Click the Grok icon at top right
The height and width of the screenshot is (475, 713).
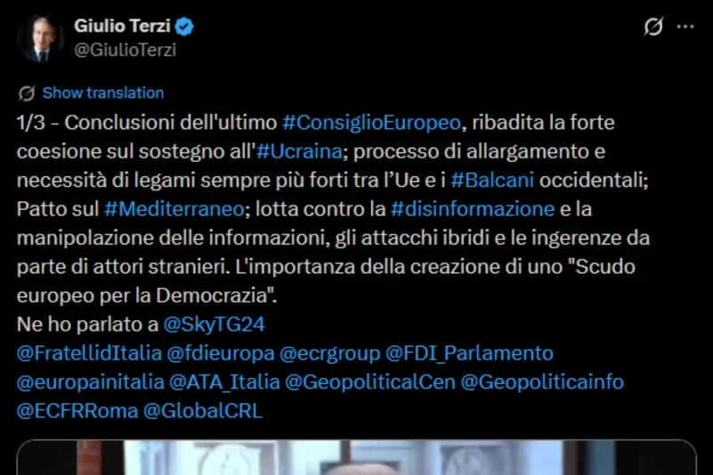pos(653,27)
